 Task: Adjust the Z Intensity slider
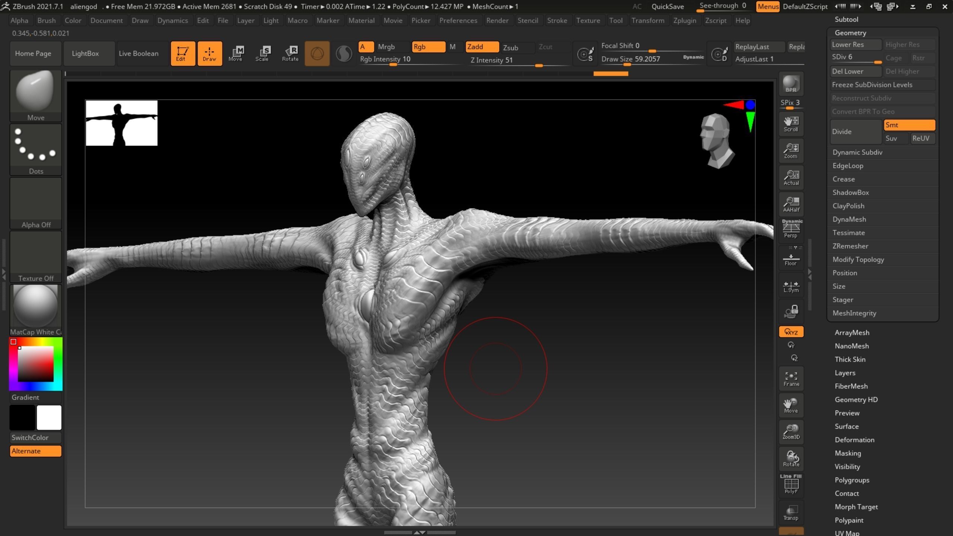tap(519, 61)
